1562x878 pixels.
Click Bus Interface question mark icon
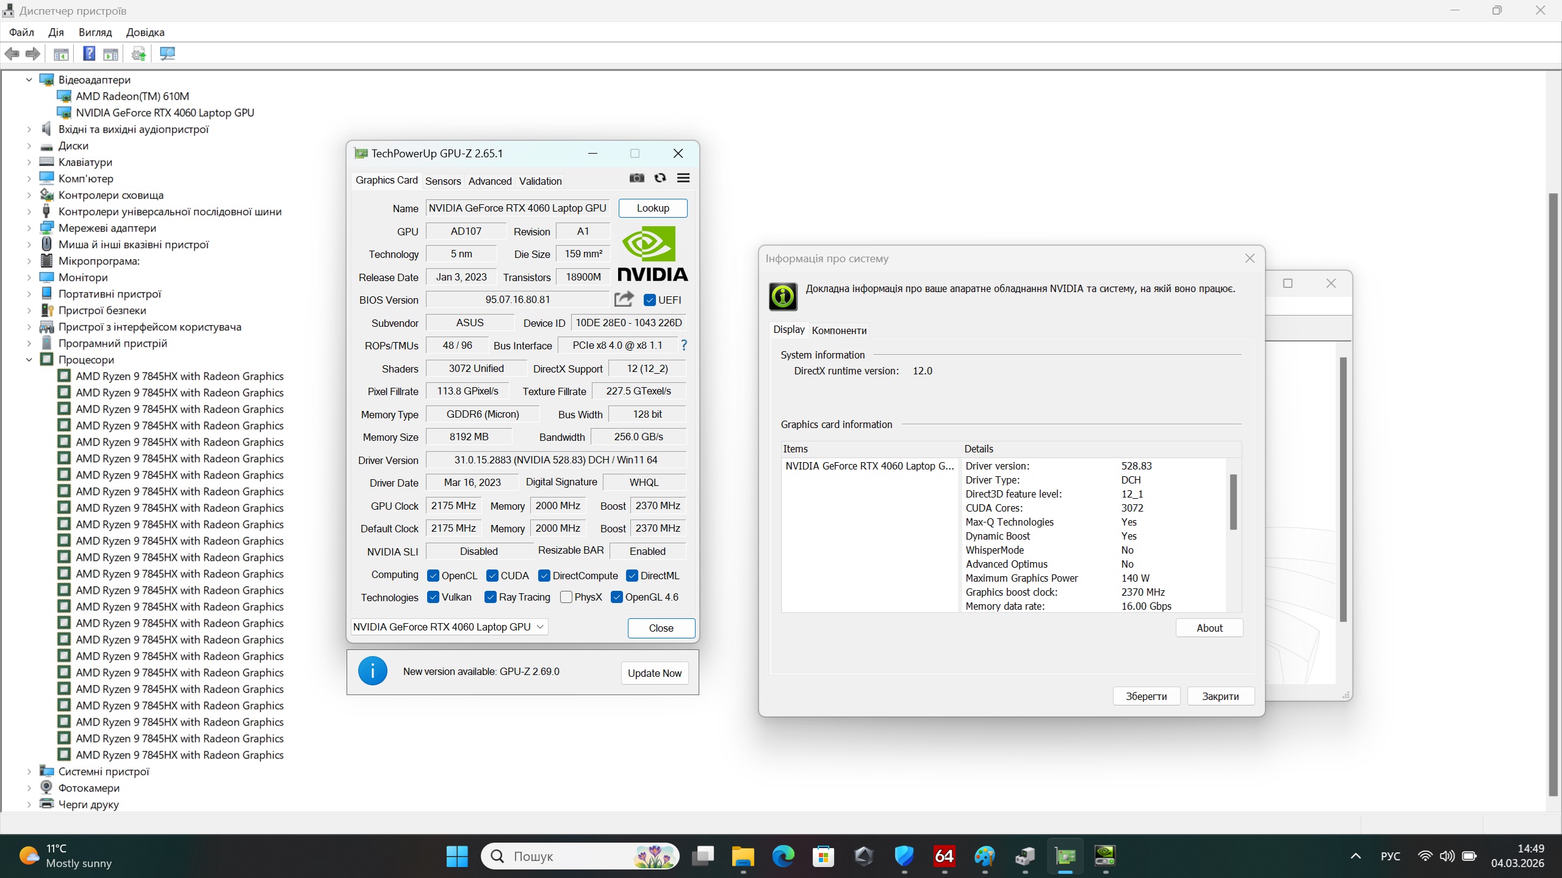click(684, 345)
